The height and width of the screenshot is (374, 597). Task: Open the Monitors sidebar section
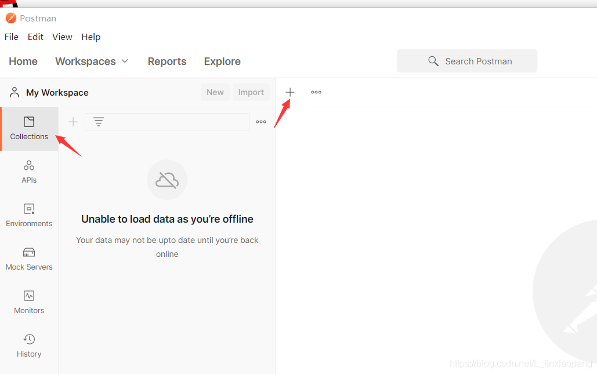click(x=29, y=303)
